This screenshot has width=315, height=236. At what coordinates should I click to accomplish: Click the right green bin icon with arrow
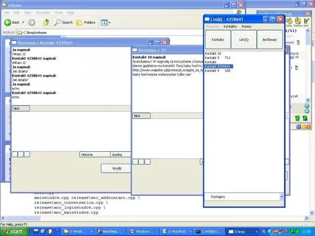pyautogui.click(x=305, y=118)
